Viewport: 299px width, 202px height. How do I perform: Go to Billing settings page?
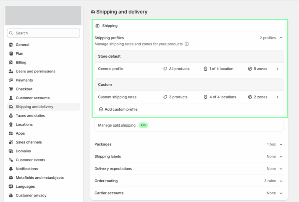point(44,62)
